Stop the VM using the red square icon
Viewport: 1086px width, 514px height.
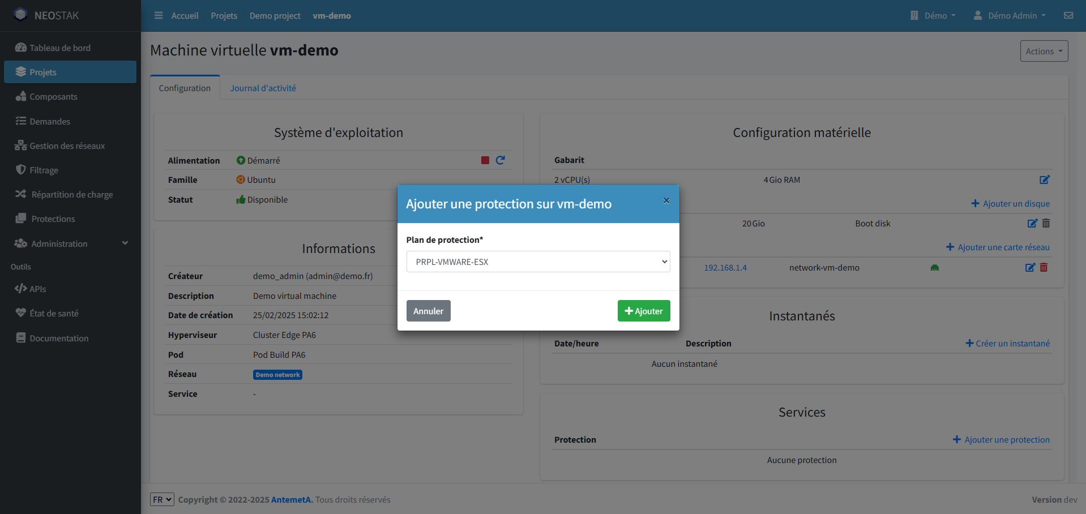point(485,160)
